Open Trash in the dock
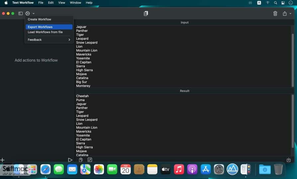Screen dimensions: 297x179 (278, 169)
